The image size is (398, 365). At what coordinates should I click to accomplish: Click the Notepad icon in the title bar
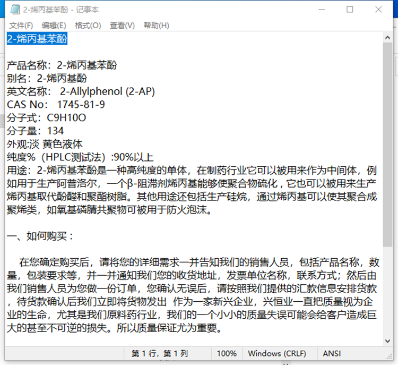coord(15,10)
